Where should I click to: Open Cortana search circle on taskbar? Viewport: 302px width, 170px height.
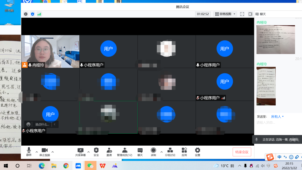[x=18, y=166]
